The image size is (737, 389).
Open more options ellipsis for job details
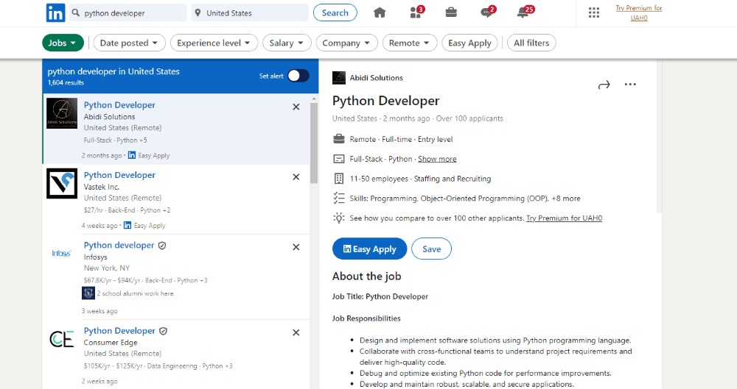point(630,85)
